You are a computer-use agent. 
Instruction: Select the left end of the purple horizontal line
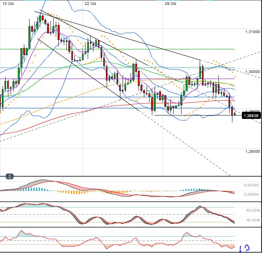tap(1, 79)
